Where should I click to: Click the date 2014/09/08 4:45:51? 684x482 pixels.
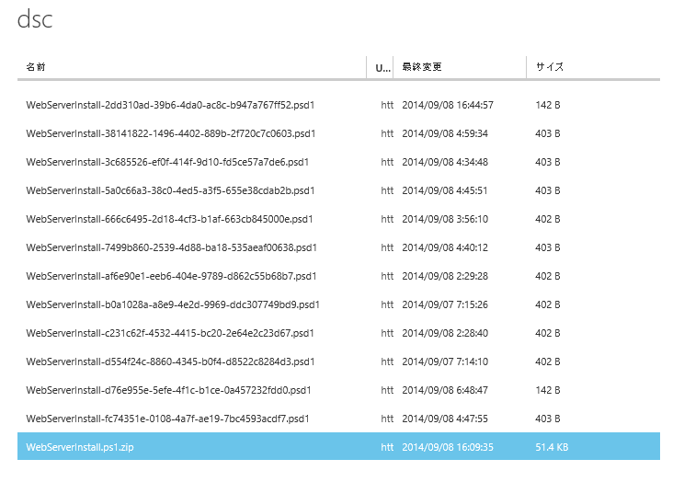[x=445, y=190]
